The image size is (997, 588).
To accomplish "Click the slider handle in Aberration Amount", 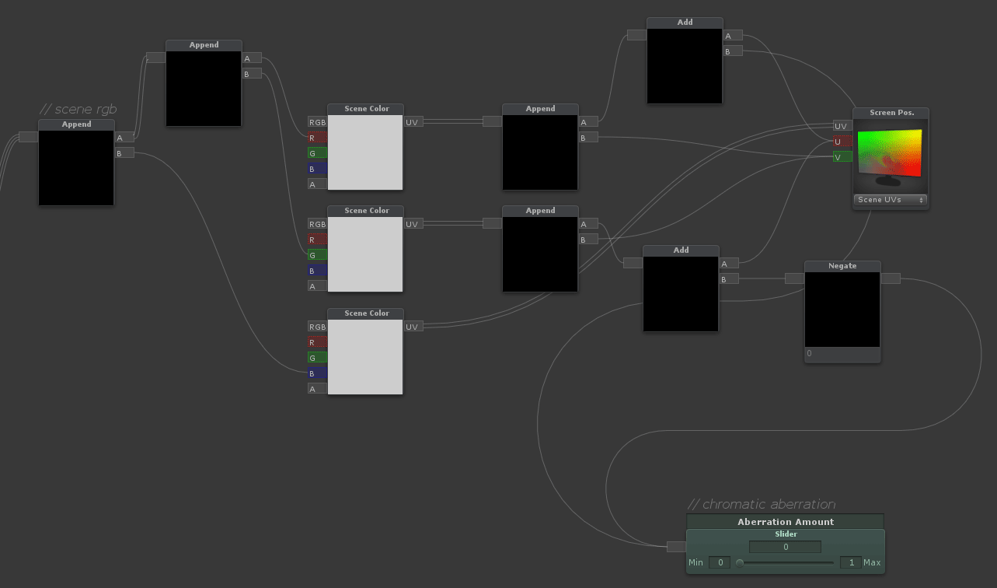I will tap(740, 563).
